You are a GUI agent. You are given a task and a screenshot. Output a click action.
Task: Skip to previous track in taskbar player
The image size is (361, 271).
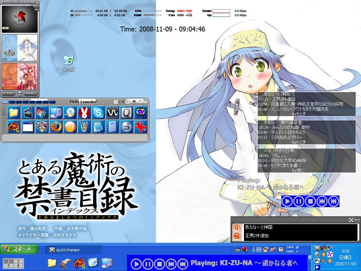point(171,264)
